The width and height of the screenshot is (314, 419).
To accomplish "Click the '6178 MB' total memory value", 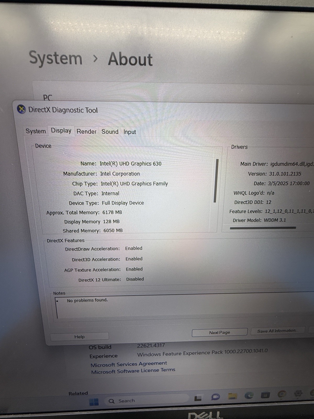I will pyautogui.click(x=112, y=212).
